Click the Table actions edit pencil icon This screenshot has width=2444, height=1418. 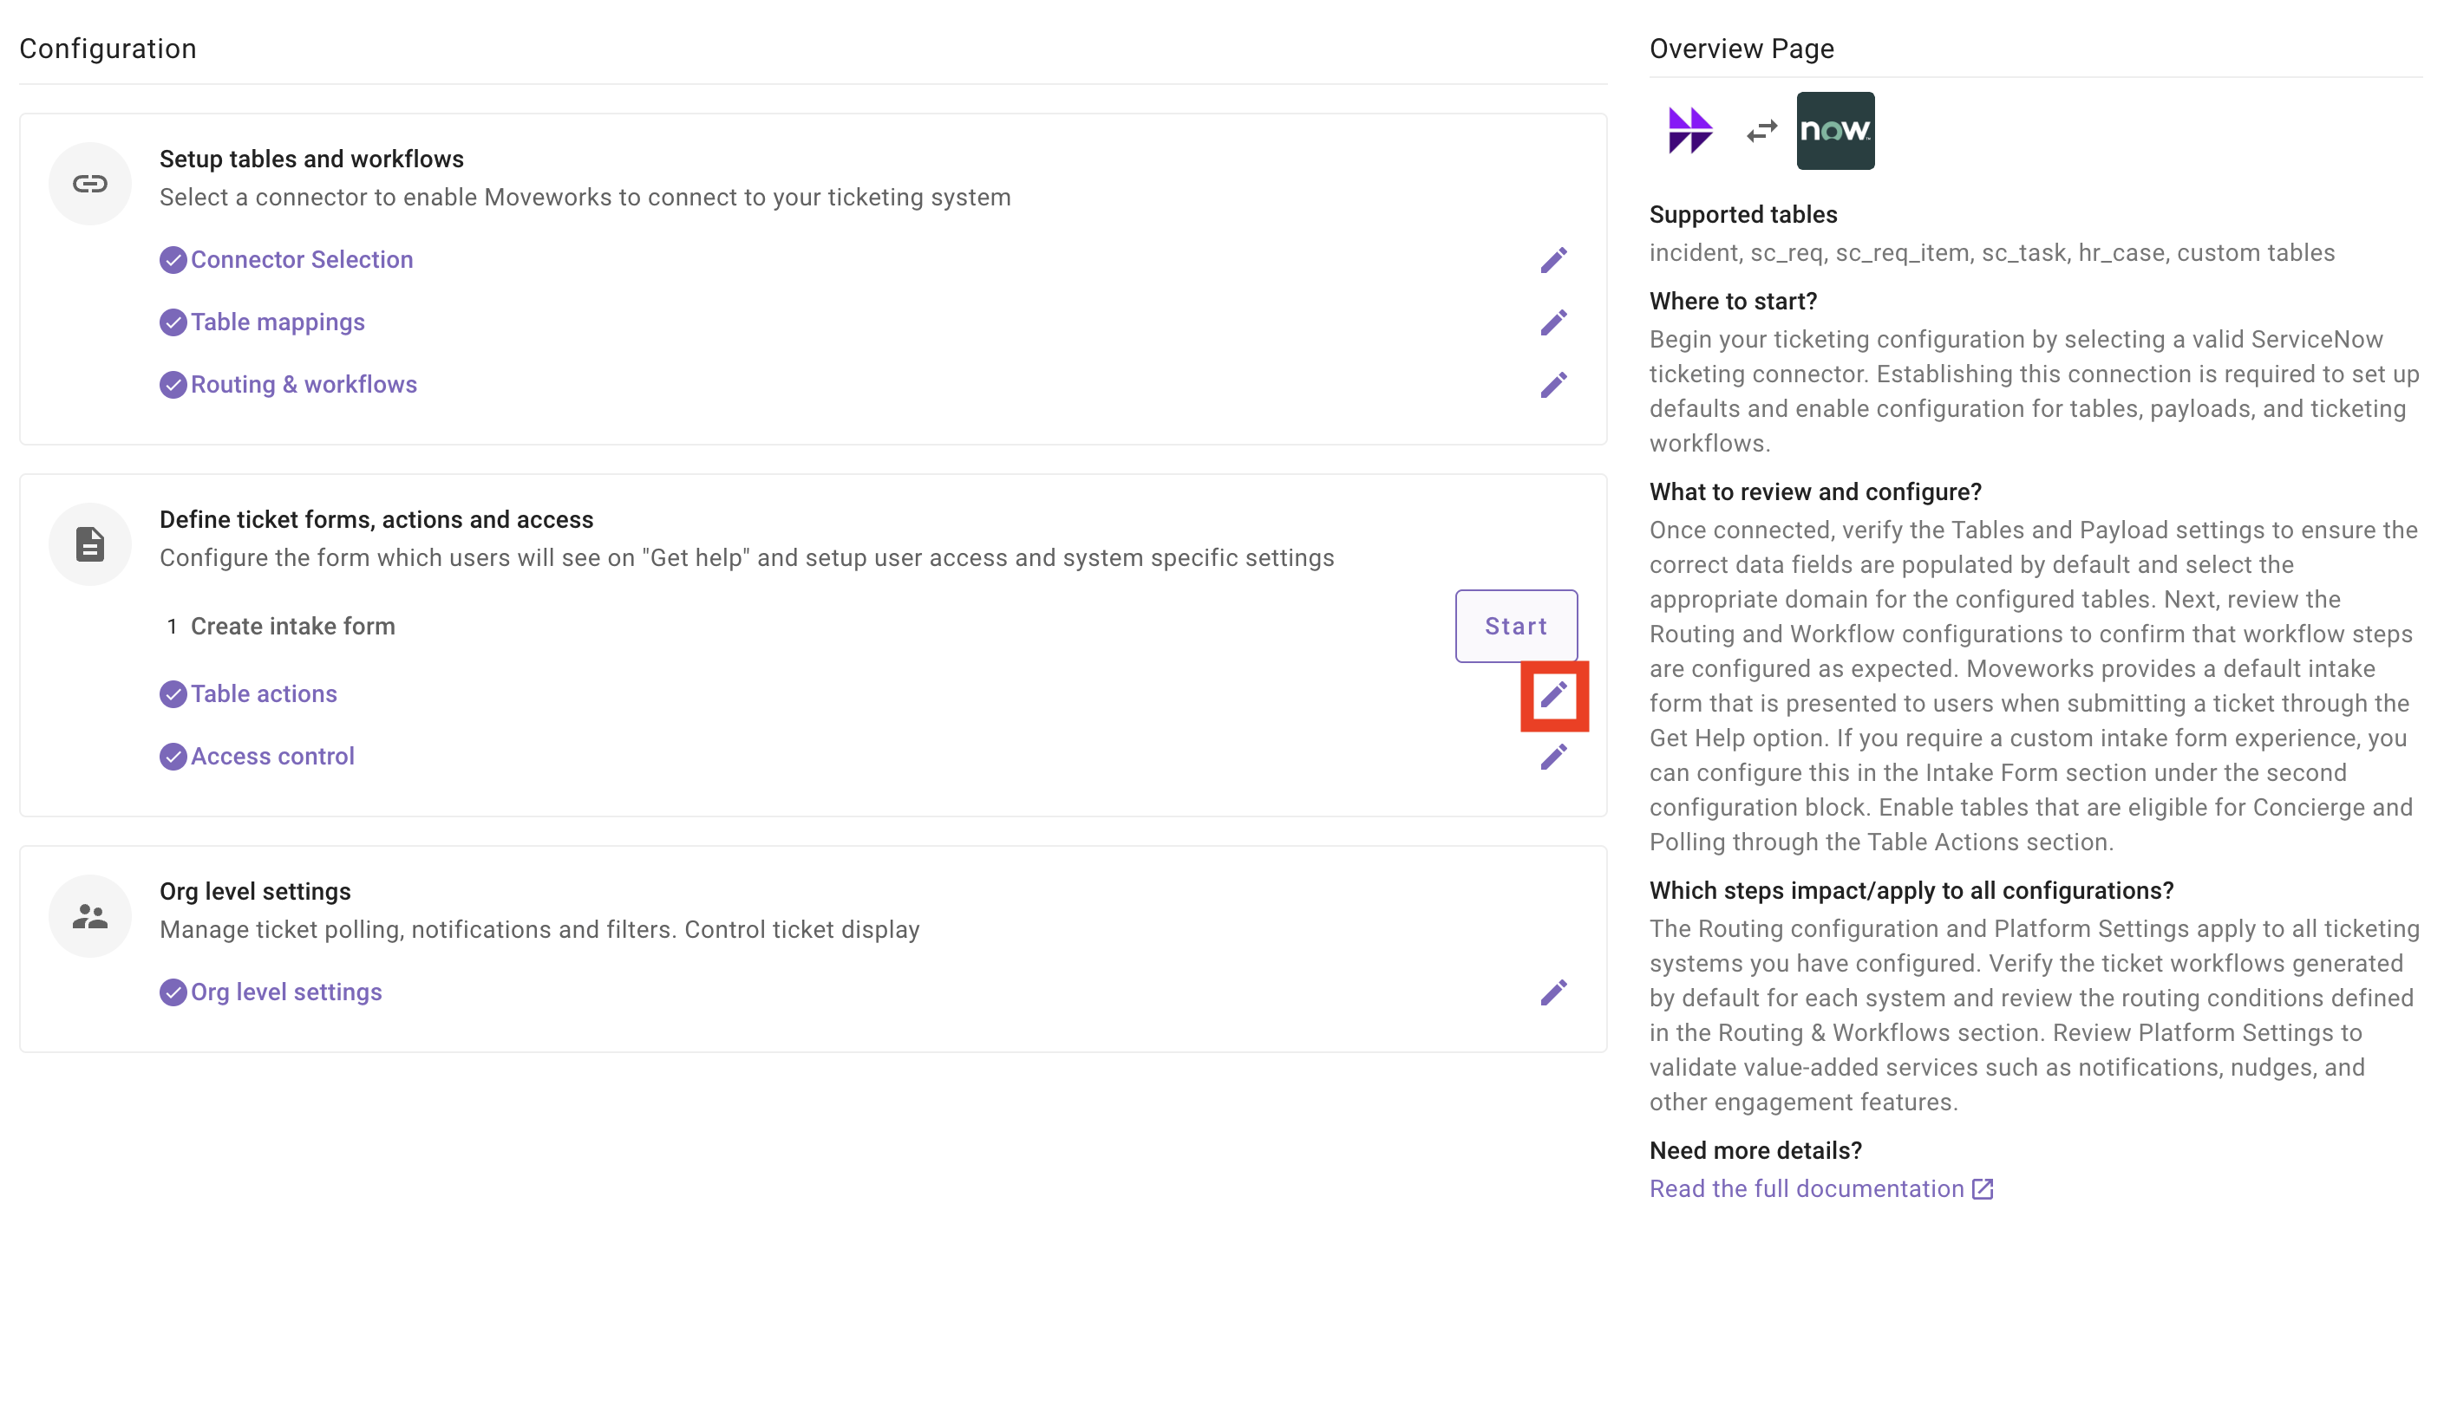[x=1552, y=694]
